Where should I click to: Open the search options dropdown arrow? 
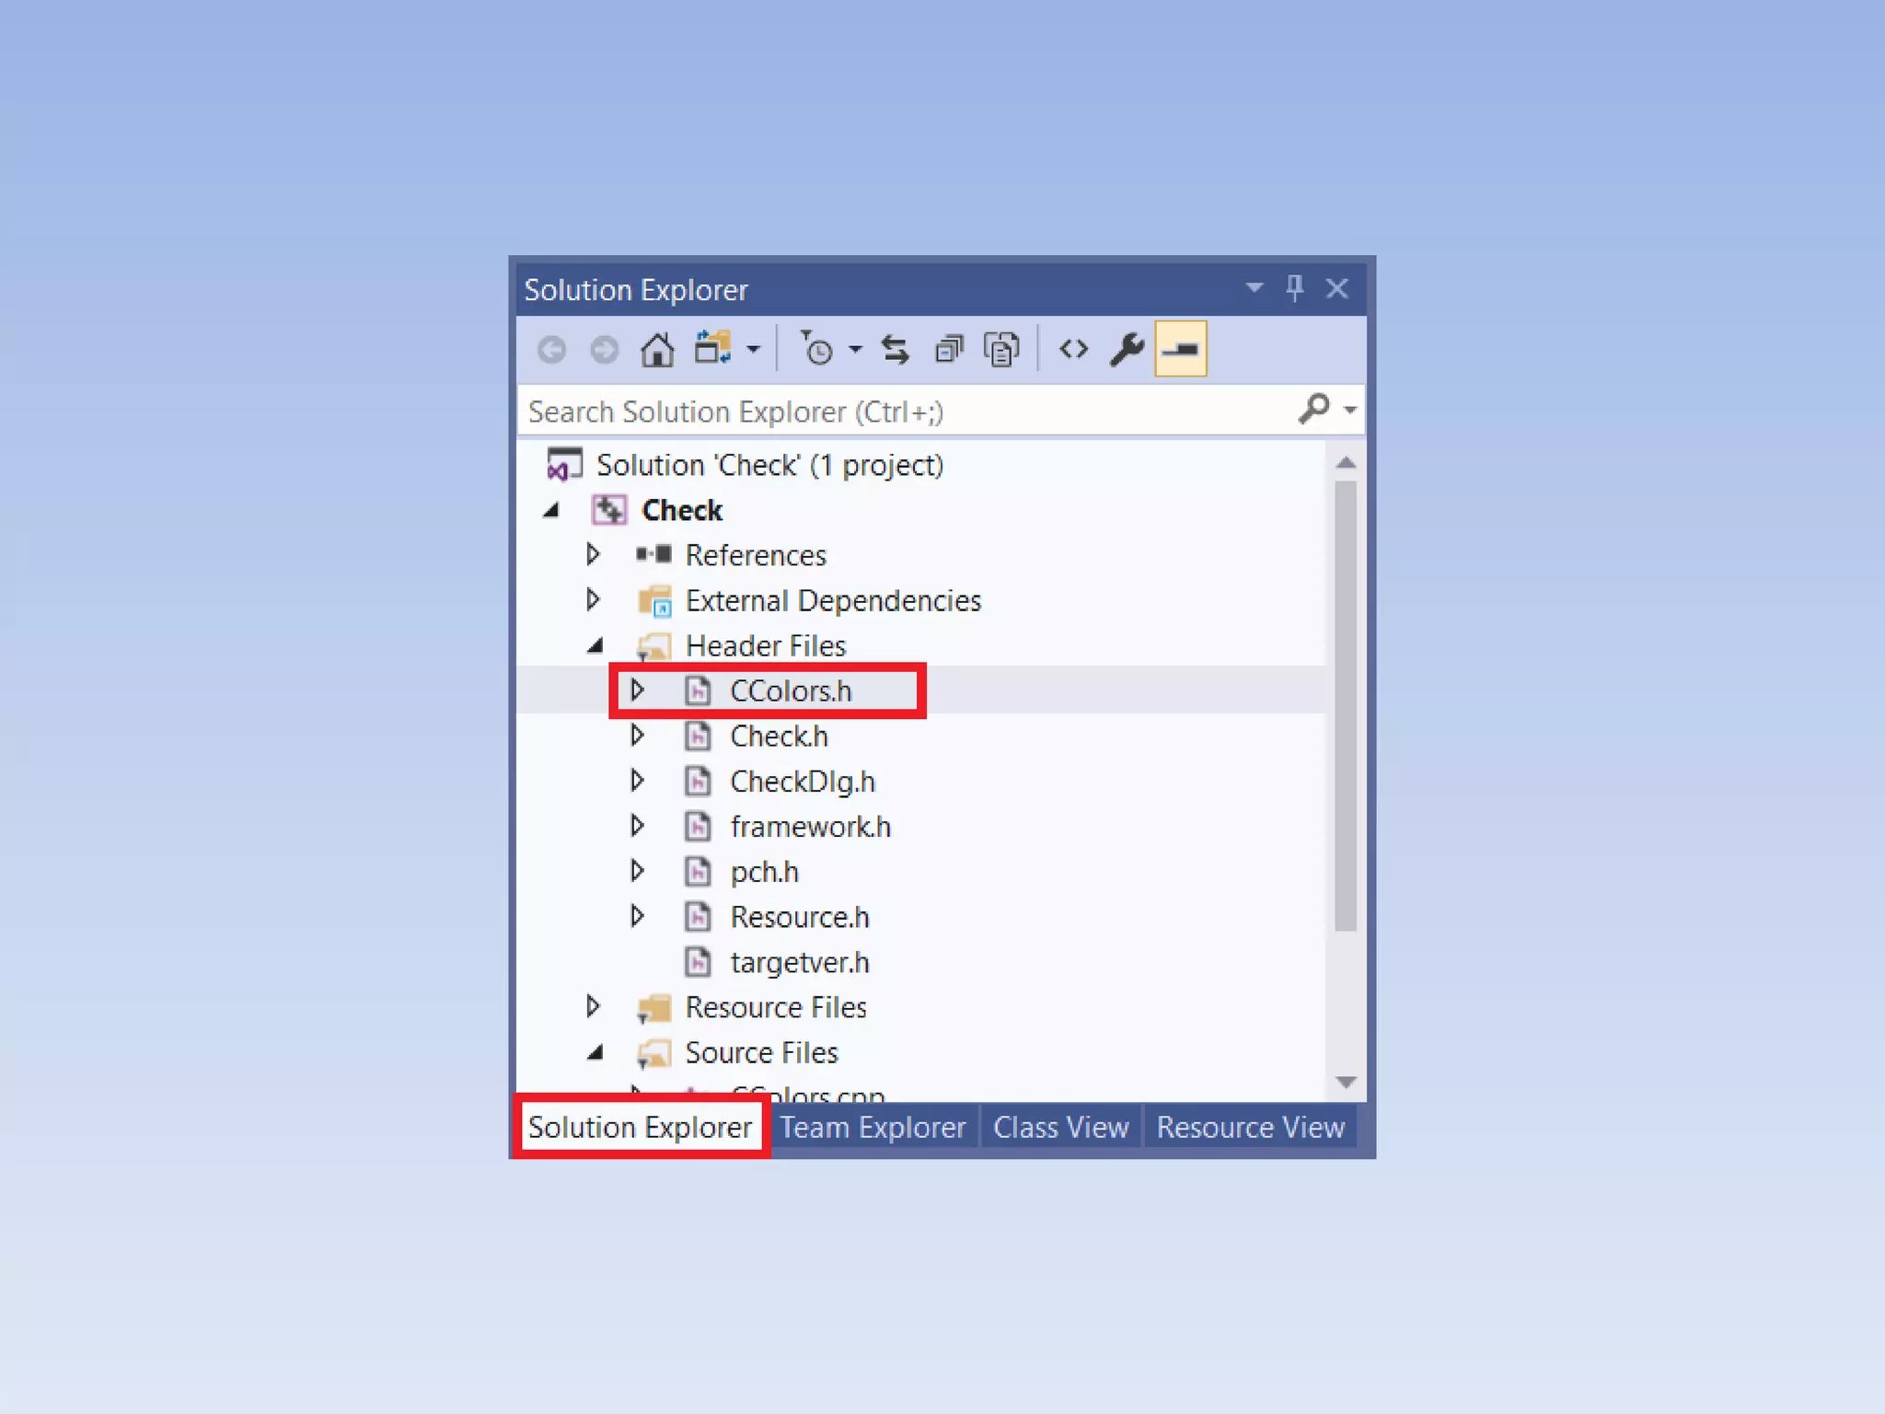(1350, 410)
